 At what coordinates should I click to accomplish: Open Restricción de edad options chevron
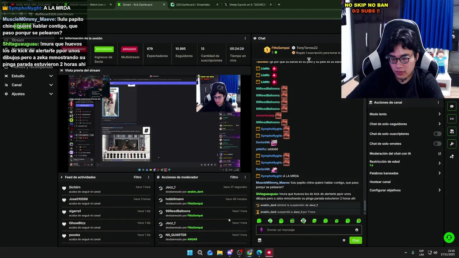click(x=440, y=163)
